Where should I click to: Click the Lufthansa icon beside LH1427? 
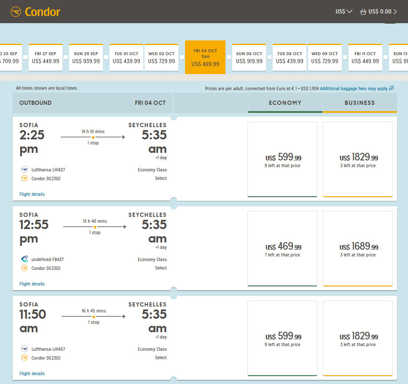(x=24, y=170)
